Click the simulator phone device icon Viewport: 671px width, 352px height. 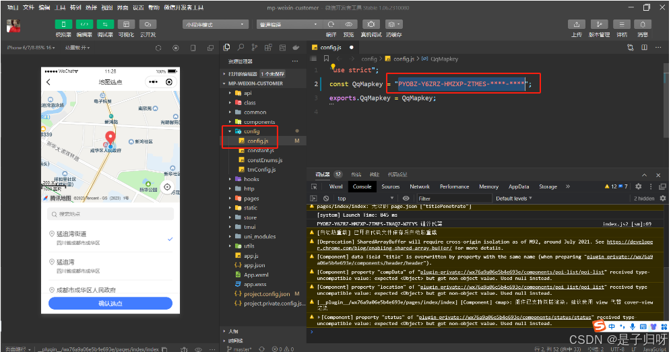[x=193, y=48]
